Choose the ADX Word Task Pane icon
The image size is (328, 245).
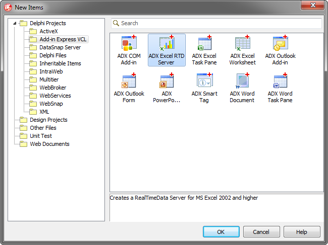coord(280,80)
